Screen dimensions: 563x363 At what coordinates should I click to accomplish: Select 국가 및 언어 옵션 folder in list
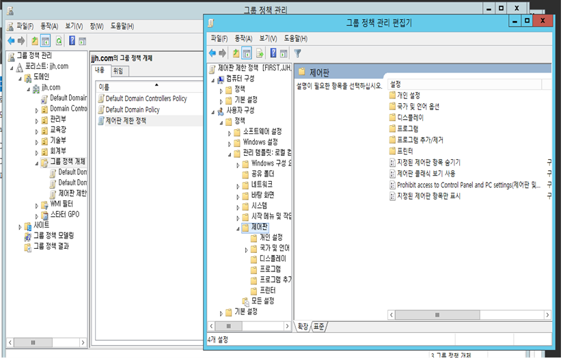tap(414, 107)
